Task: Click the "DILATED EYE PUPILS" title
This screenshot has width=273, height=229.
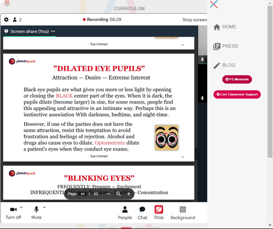Action: (99, 68)
